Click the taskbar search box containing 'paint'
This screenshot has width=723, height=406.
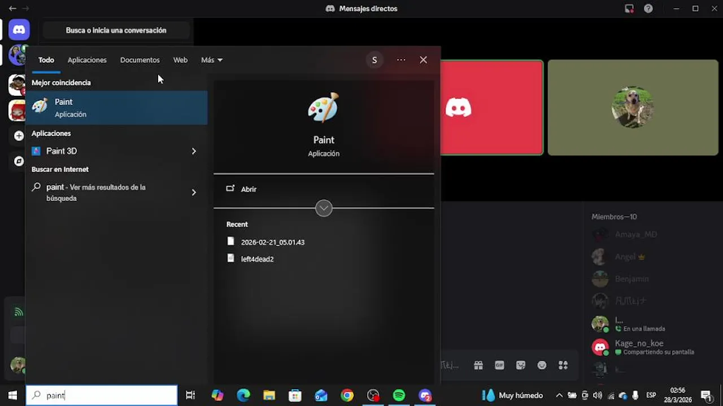(102, 395)
